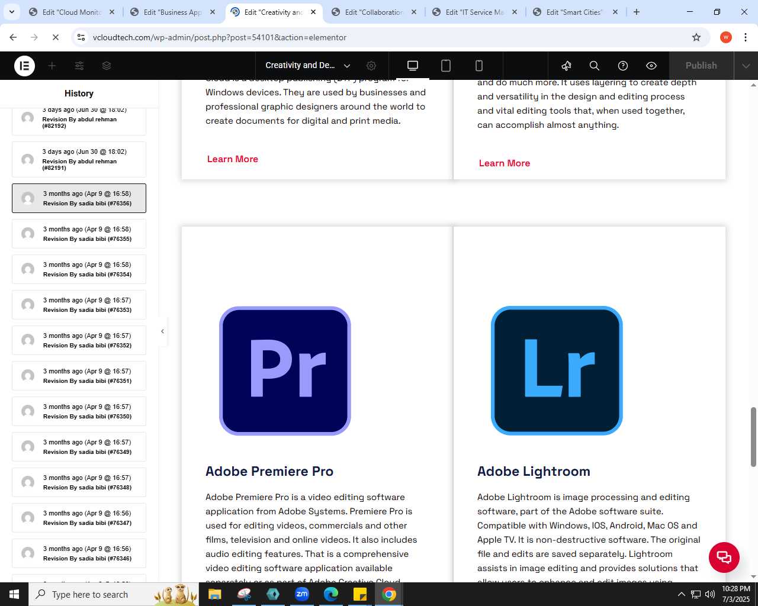Switch to Edit "IT Service Ma tab
758x606 pixels.
[x=475, y=12]
